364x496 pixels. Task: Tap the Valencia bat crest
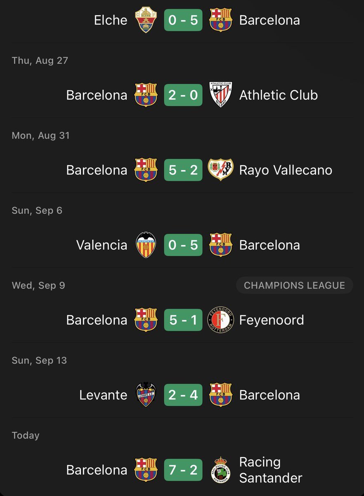(146, 245)
